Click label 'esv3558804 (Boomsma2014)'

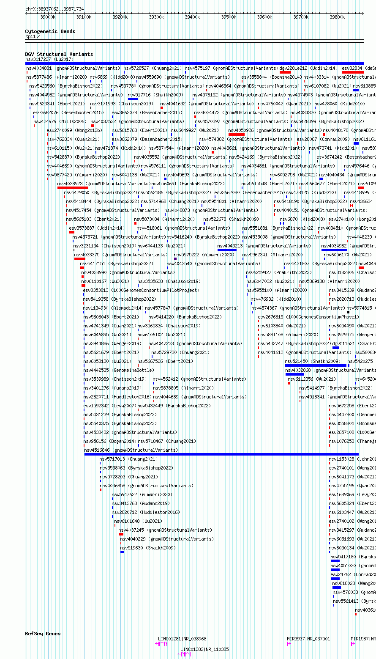click(272, 77)
